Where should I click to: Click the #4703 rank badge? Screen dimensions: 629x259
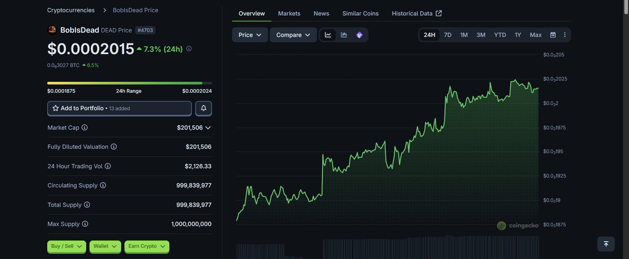click(x=145, y=30)
